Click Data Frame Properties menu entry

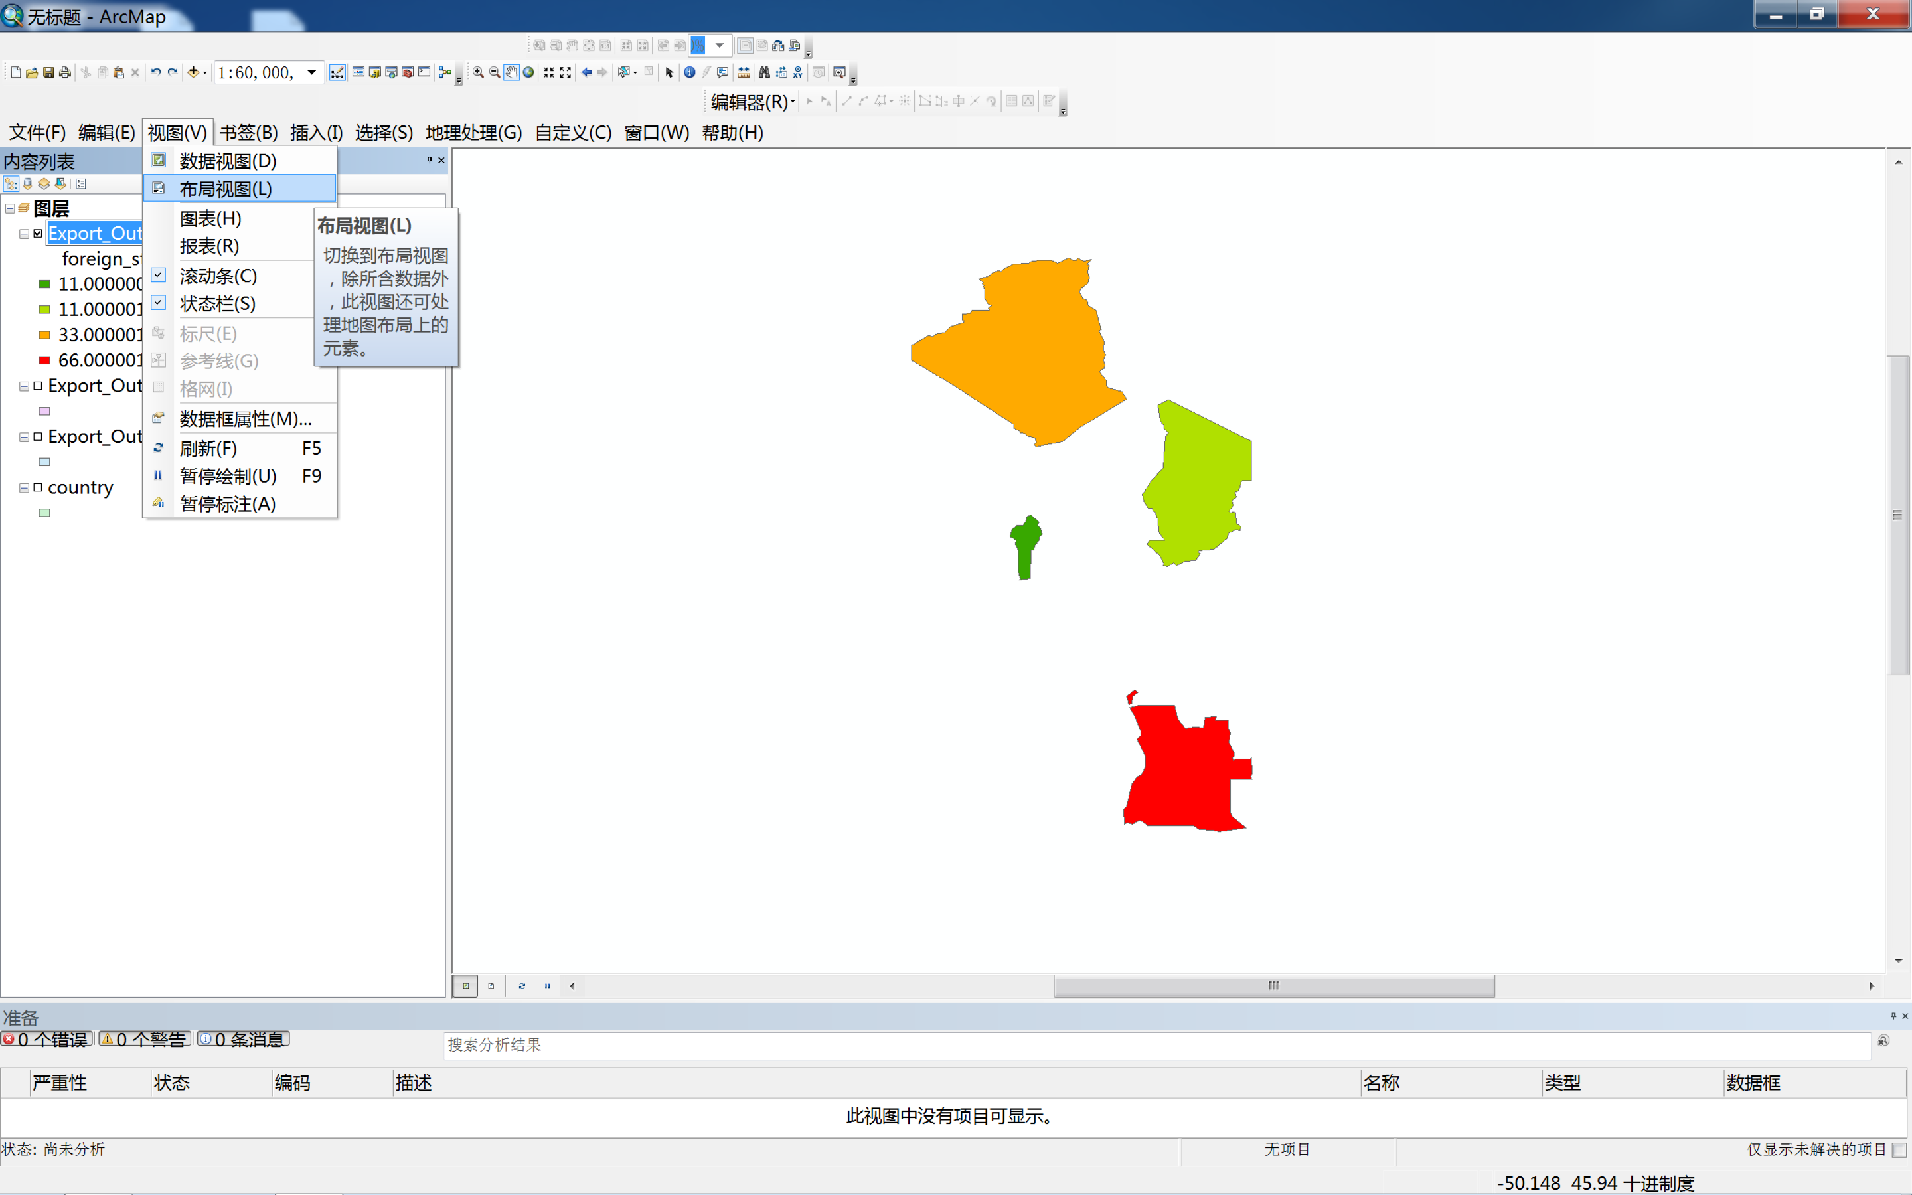click(x=245, y=418)
